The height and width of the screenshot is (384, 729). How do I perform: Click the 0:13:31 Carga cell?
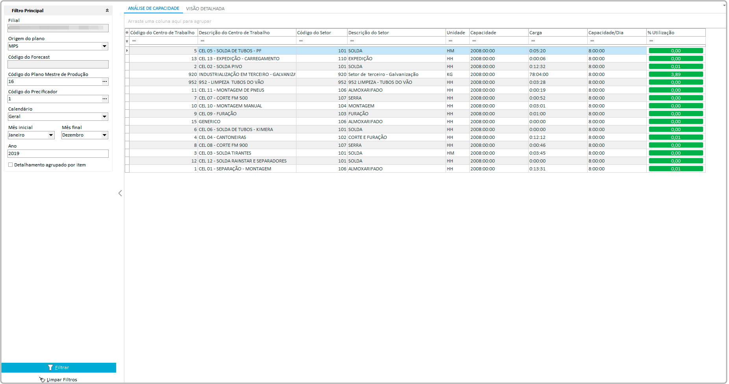point(558,169)
